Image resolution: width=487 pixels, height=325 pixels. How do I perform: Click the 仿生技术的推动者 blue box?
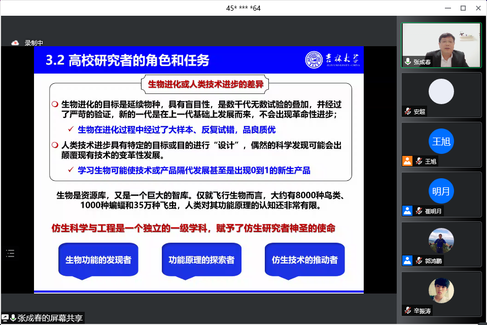point(304,260)
